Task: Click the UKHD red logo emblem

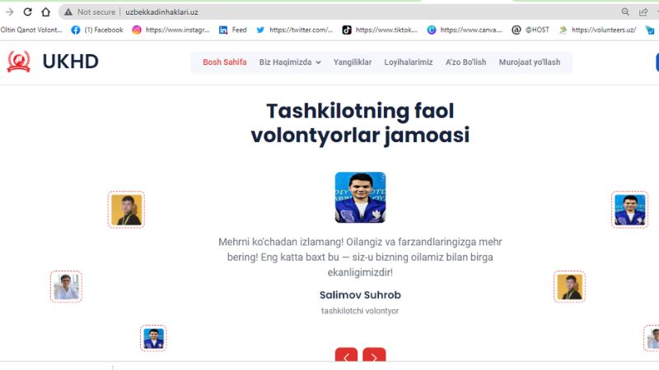Action: tap(19, 62)
